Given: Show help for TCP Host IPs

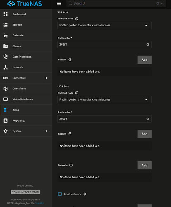Looking at the screenshot, I should (70, 60).
